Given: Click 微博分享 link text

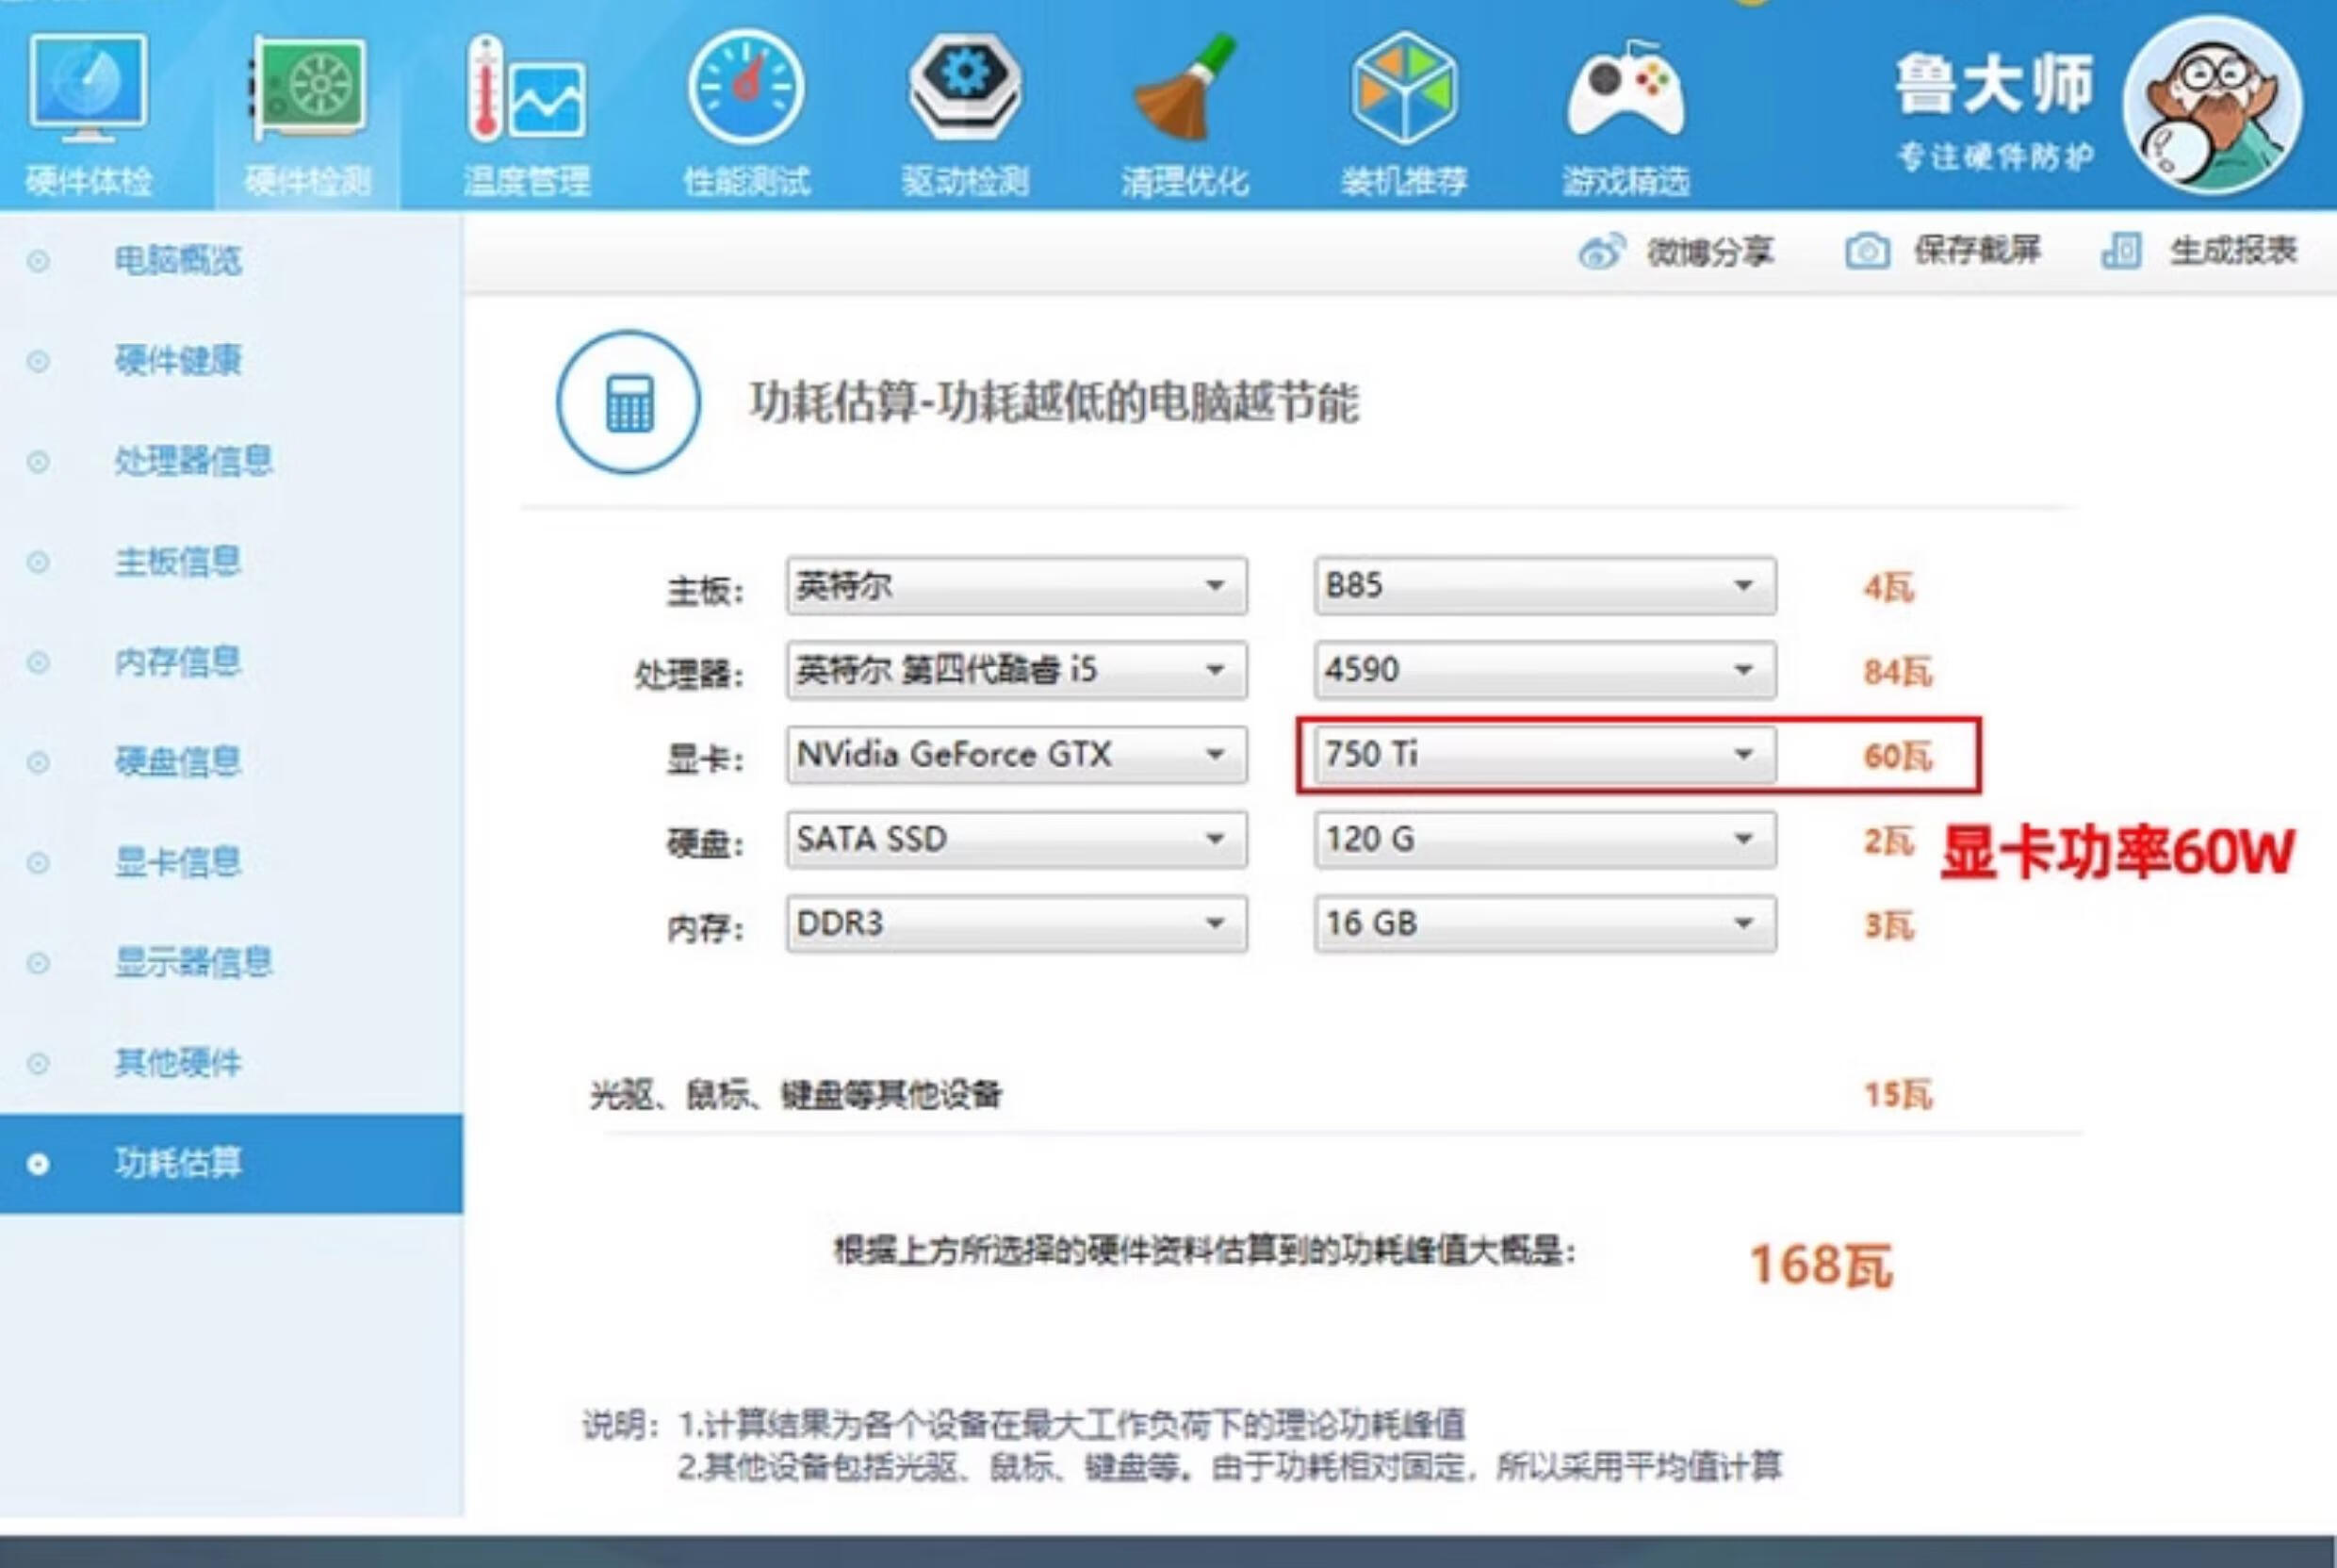Looking at the screenshot, I should click(x=1710, y=252).
